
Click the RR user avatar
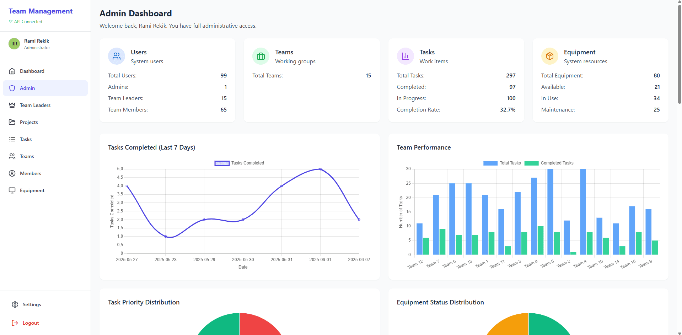pyautogui.click(x=14, y=44)
